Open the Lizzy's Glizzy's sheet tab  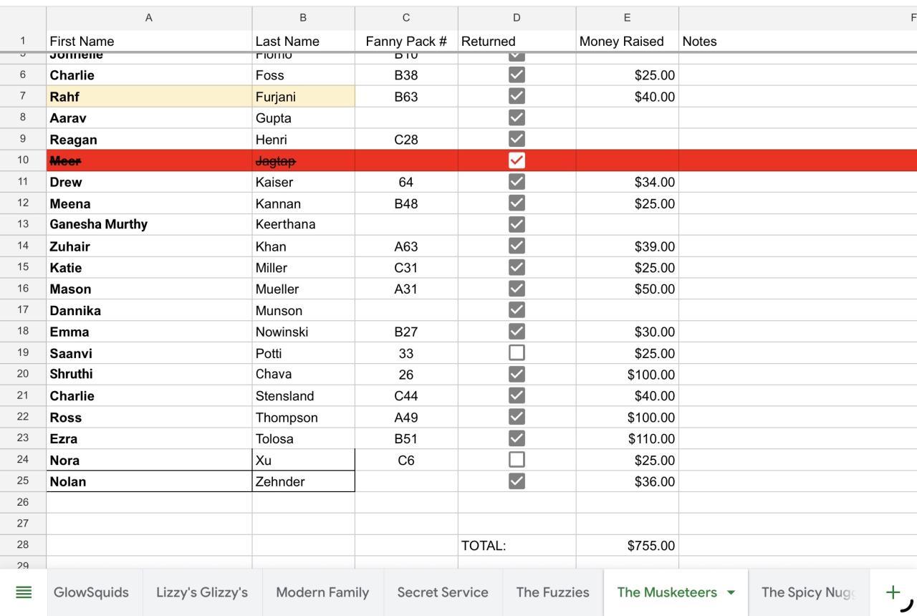click(202, 592)
